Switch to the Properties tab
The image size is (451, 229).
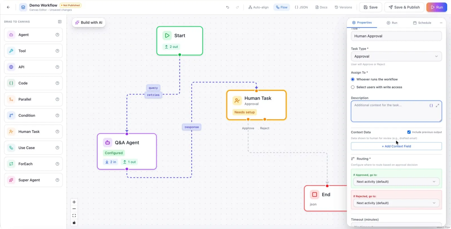362,22
